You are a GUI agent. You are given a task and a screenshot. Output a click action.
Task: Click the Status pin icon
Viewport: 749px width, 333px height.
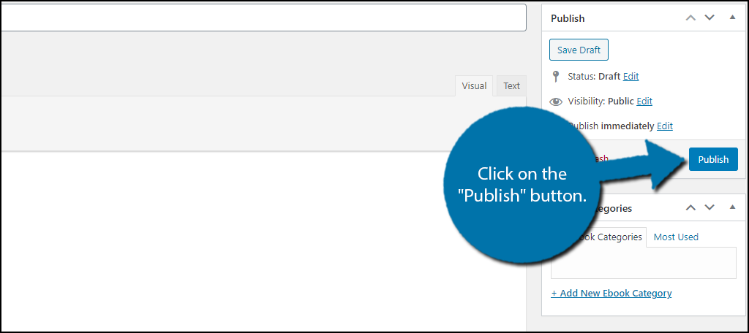556,76
